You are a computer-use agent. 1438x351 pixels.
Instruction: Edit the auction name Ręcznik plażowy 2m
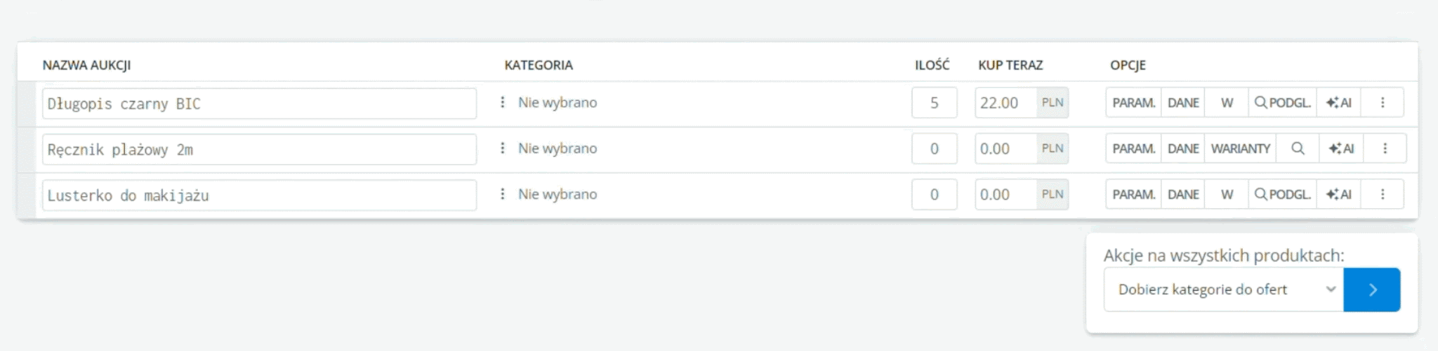click(x=259, y=149)
